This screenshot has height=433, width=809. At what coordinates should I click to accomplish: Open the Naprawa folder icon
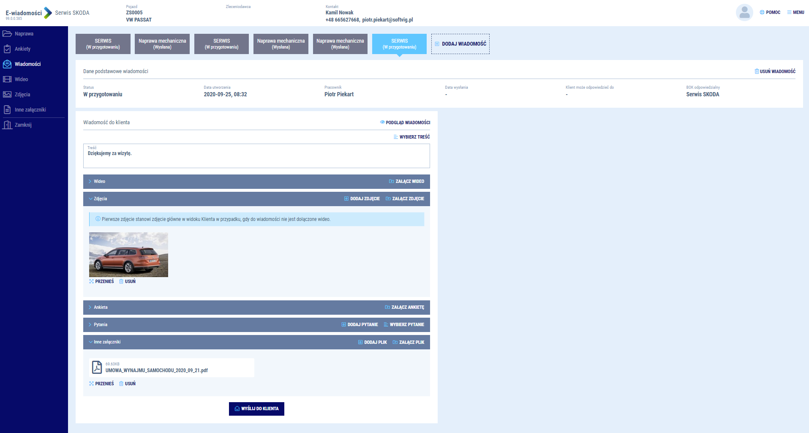7,34
